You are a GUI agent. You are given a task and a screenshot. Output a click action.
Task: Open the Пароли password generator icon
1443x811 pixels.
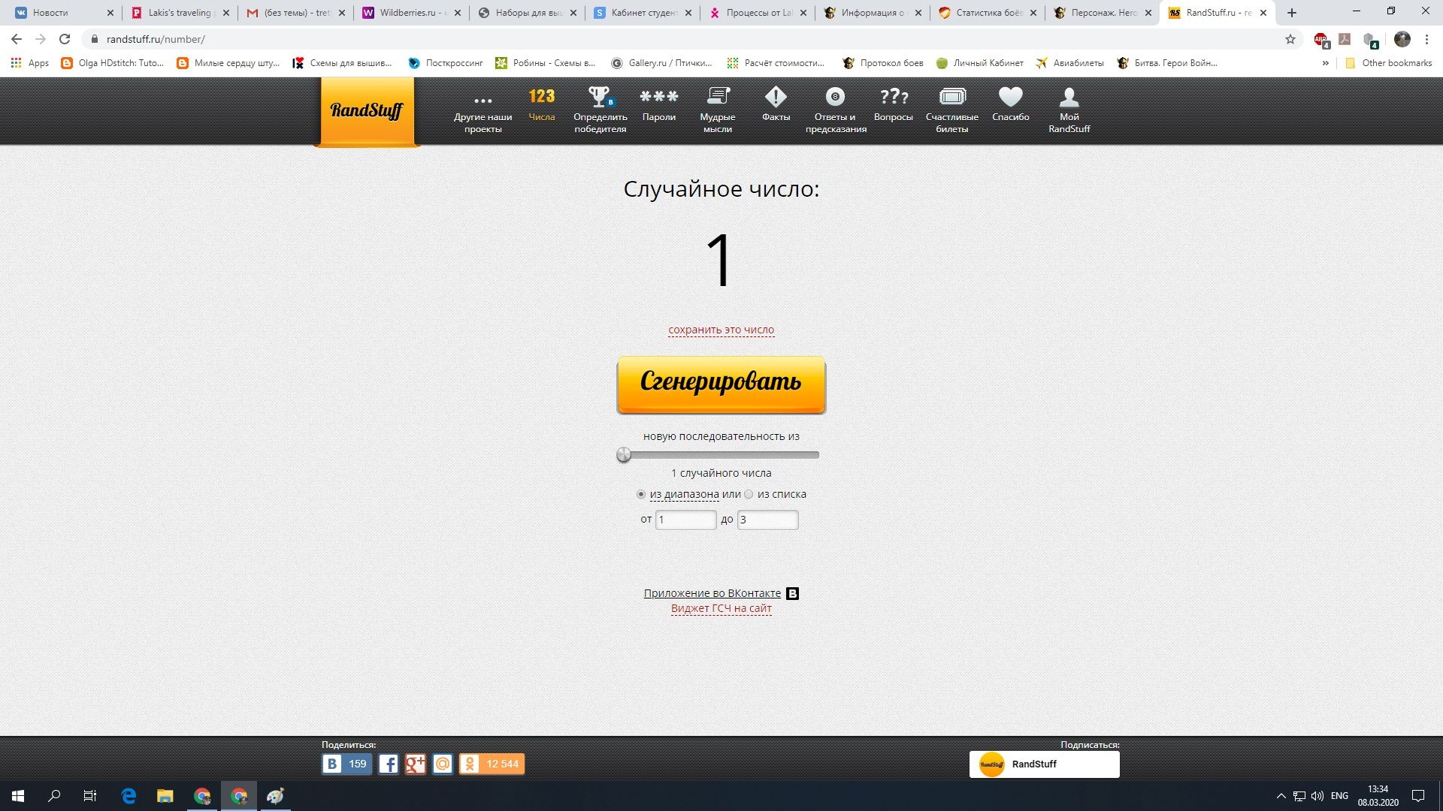pyautogui.click(x=658, y=97)
